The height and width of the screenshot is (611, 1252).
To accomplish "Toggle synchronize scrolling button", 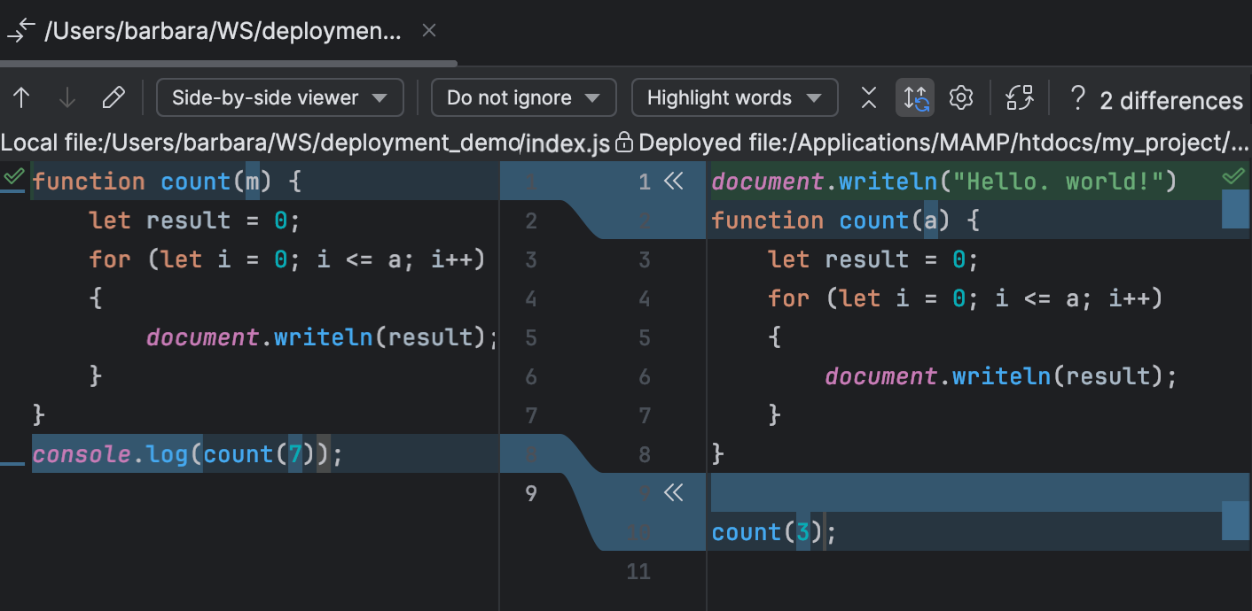I will point(915,98).
